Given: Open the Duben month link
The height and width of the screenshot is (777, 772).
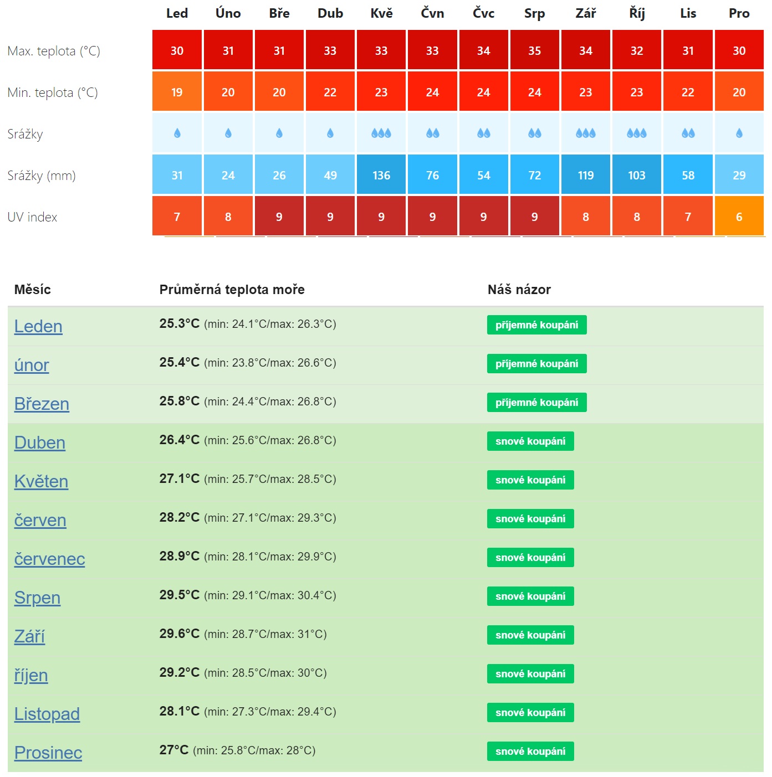Looking at the screenshot, I should 40,442.
